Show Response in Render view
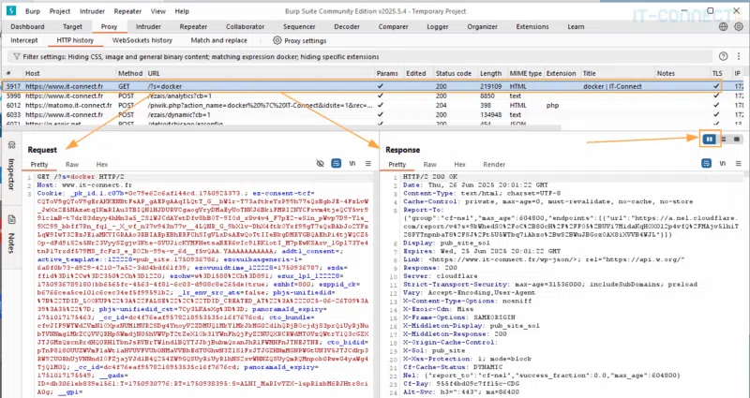Image resolution: width=750 pixels, height=398 pixels. 494,165
